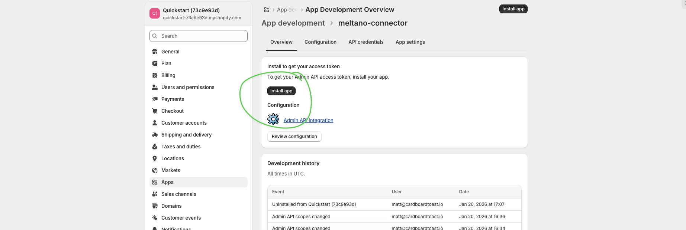Click the quickstart-73c9e93d.myshopify.com store URL

(202, 18)
